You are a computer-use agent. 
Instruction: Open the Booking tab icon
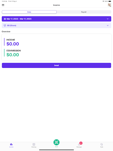tap(34, 144)
